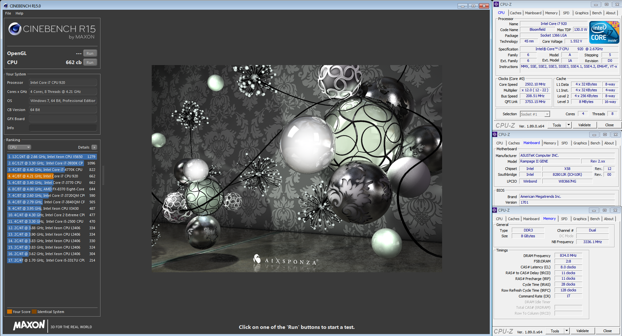
Task: Click the Core Voltage value 1.552 V
Action: click(x=576, y=41)
